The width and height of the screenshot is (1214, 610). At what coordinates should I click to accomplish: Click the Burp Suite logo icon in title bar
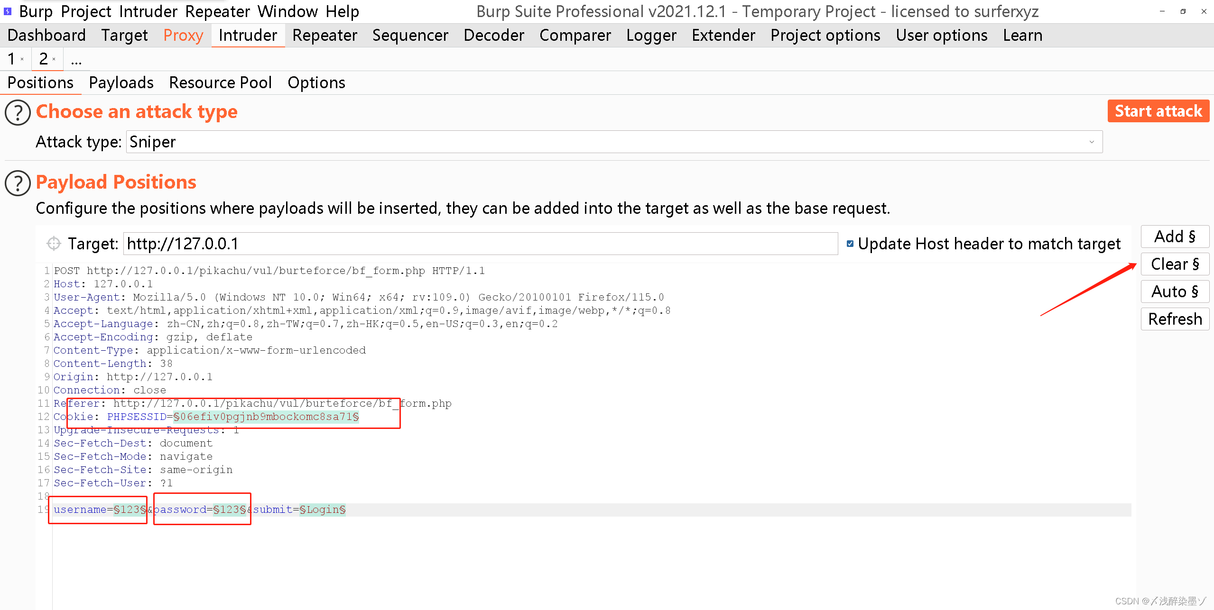tap(8, 11)
